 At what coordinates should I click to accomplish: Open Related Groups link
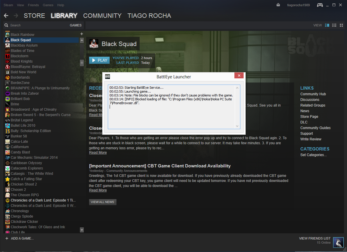point(313,105)
